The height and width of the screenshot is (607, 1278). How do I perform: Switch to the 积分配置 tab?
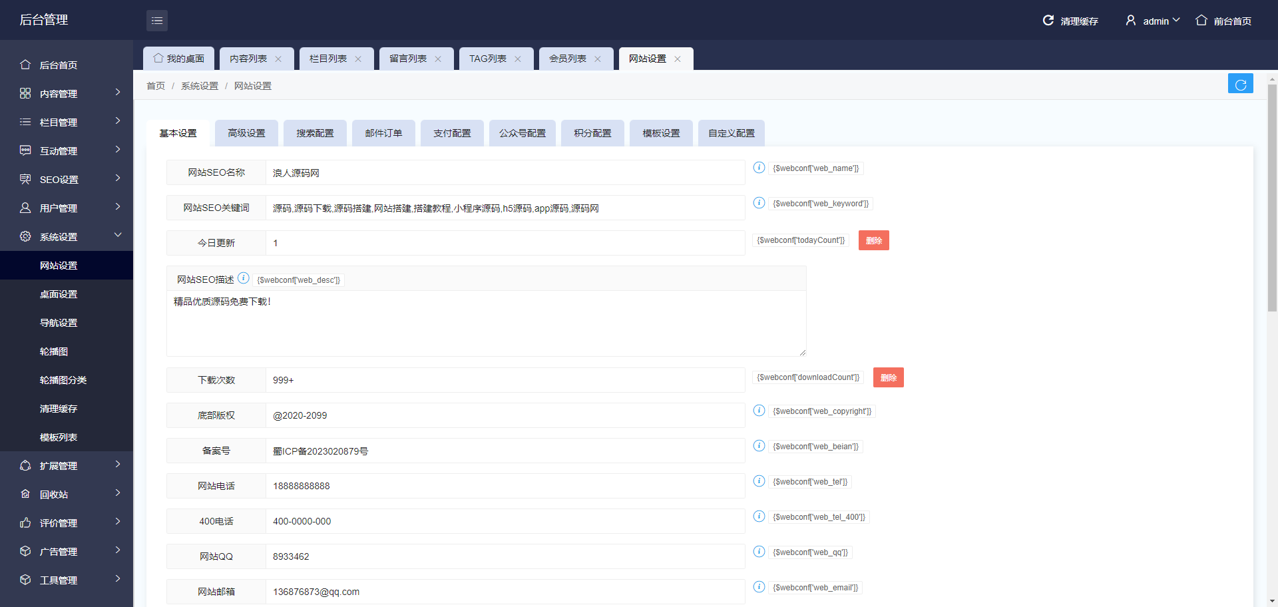coord(592,133)
